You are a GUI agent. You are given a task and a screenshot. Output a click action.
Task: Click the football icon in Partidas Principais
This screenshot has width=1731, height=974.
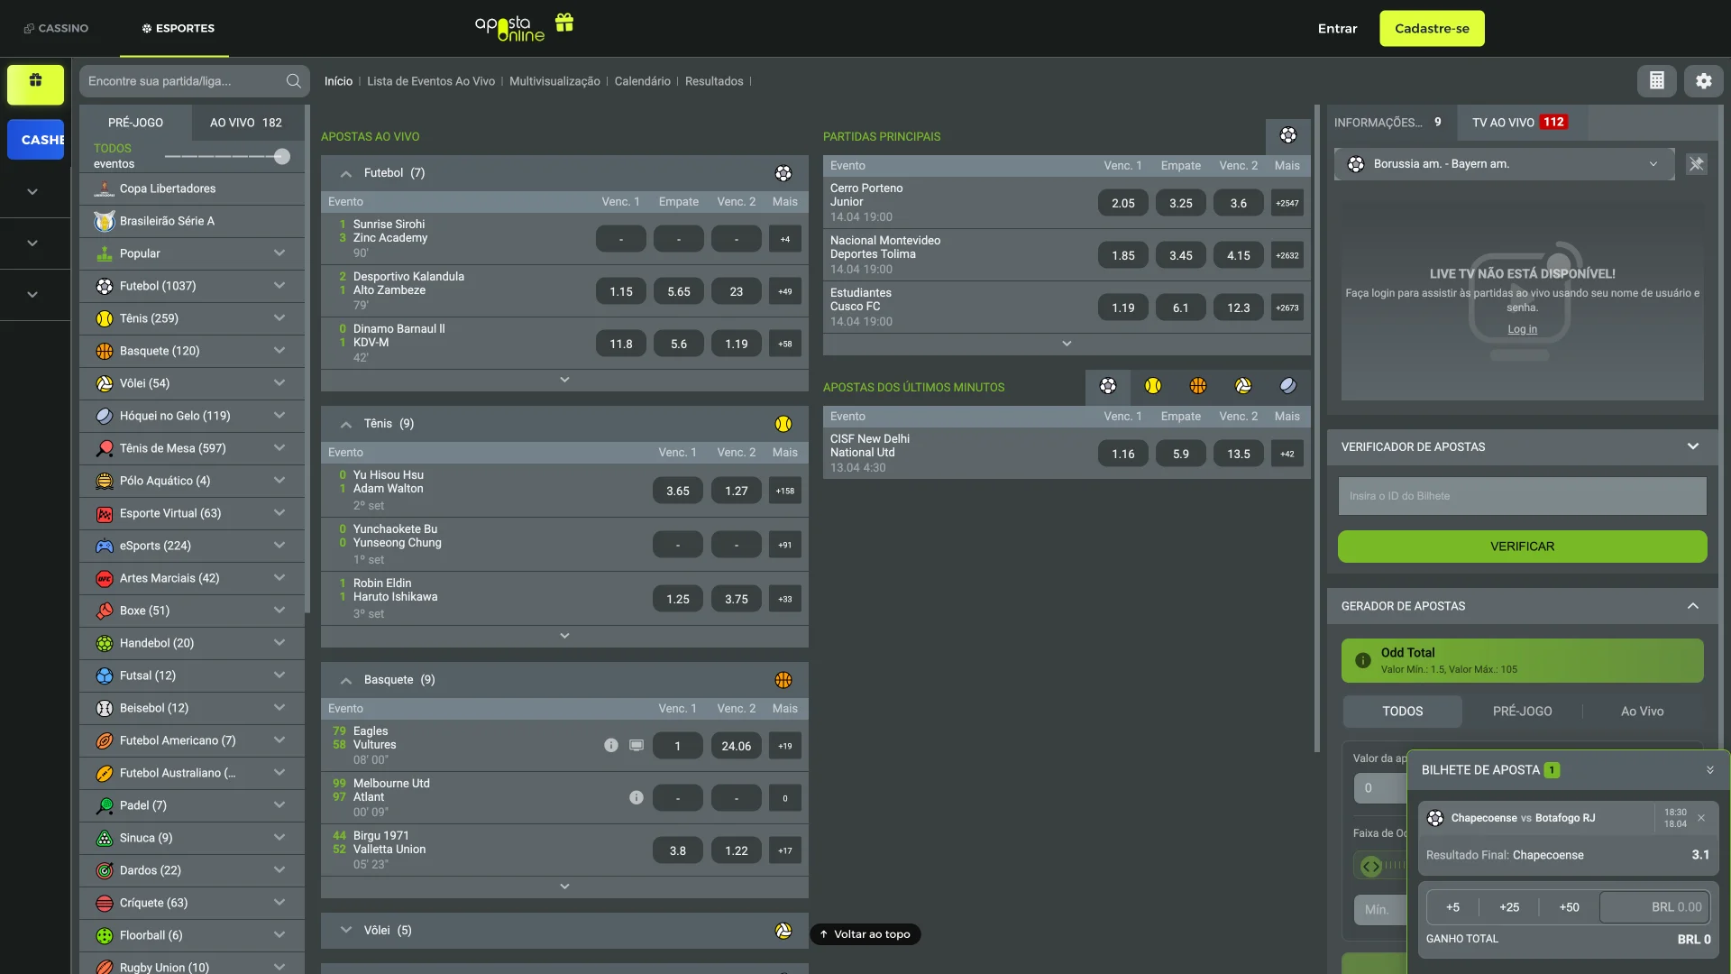point(1288,135)
